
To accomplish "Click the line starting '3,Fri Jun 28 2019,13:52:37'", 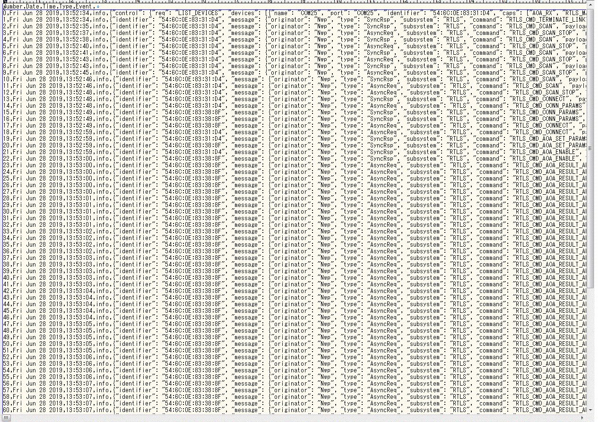I will [295, 33].
